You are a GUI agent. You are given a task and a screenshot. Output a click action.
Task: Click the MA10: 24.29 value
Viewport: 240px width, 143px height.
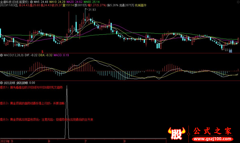(57, 2)
